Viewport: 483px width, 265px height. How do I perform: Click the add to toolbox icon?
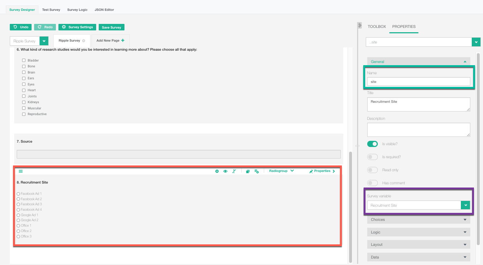tap(257, 171)
